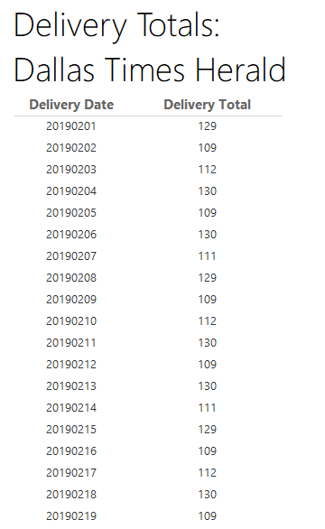325x529 pixels.
Task: Select date cell 20190207
Action: (x=71, y=256)
